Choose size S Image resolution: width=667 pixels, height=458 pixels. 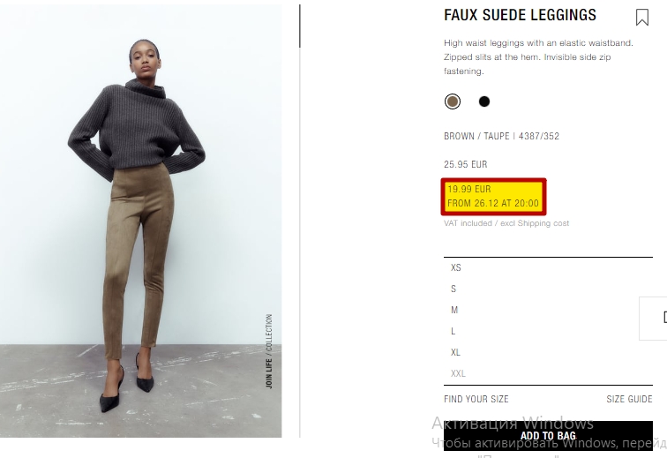(x=548, y=289)
